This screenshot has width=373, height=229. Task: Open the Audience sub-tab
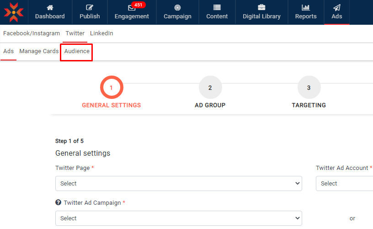click(x=77, y=51)
